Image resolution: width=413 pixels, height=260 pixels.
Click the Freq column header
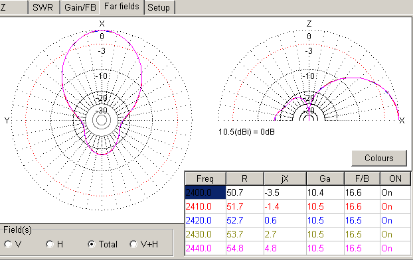(205, 178)
